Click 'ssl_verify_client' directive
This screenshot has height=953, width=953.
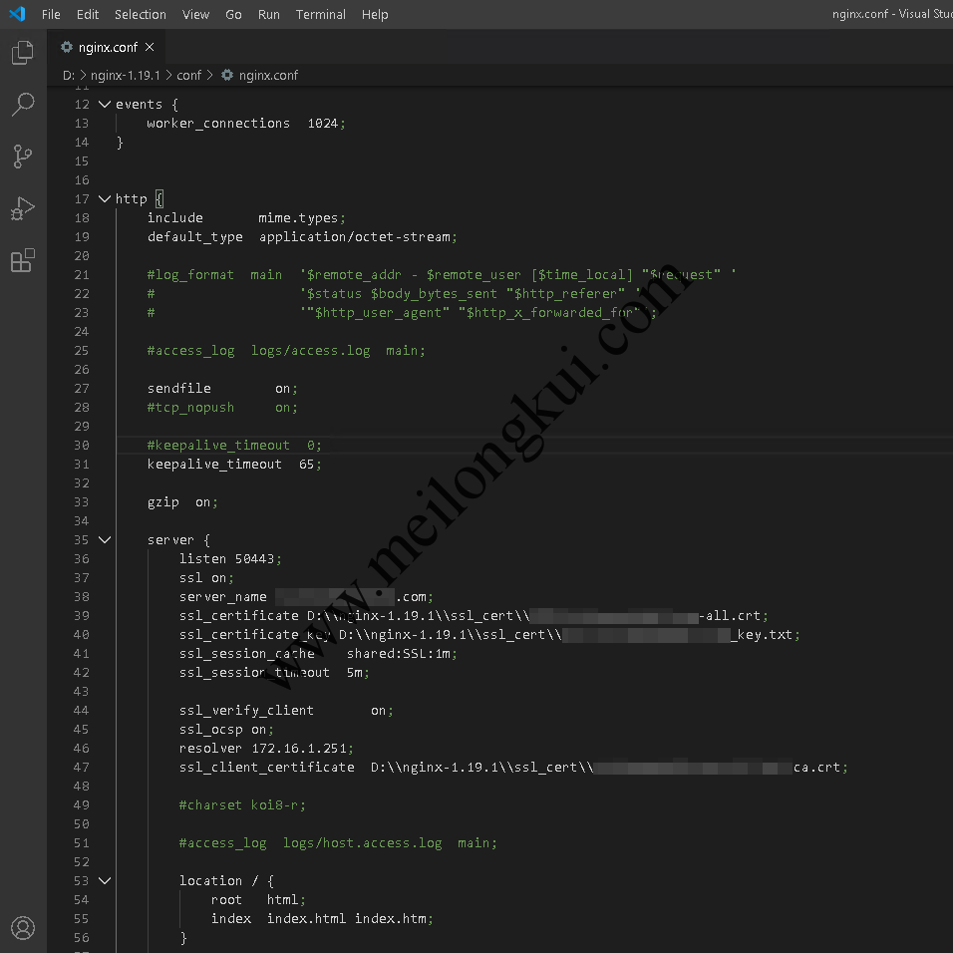[x=246, y=710]
